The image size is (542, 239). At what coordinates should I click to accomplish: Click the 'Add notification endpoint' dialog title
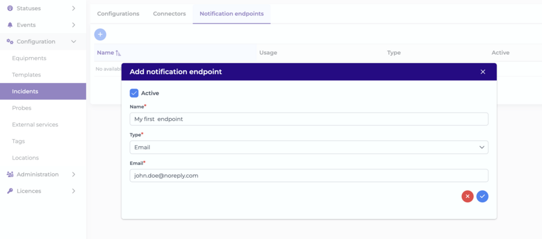point(176,72)
